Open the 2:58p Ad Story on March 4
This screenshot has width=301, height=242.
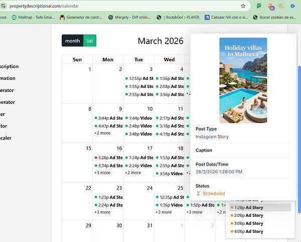[170, 86]
